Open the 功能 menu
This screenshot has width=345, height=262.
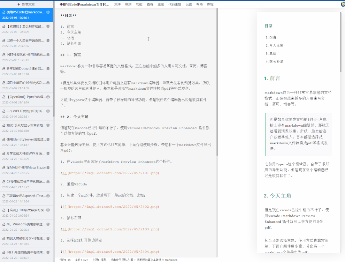(139, 4)
